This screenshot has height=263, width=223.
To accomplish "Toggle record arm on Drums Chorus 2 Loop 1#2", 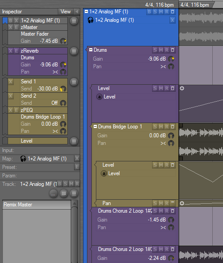I will [x=167, y=211].
